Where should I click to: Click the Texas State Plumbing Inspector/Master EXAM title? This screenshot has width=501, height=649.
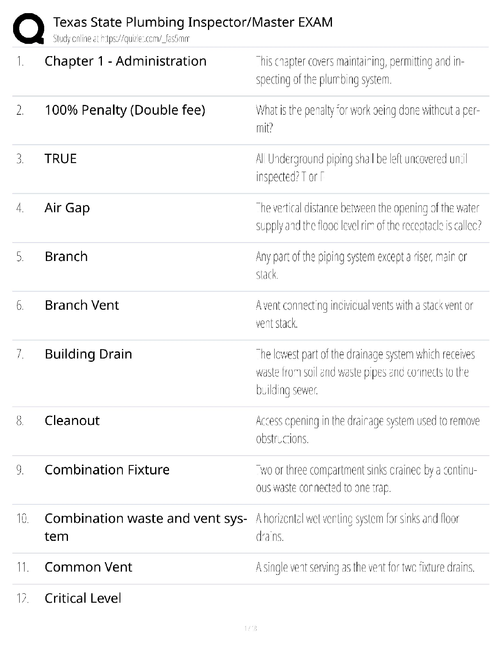193,22
